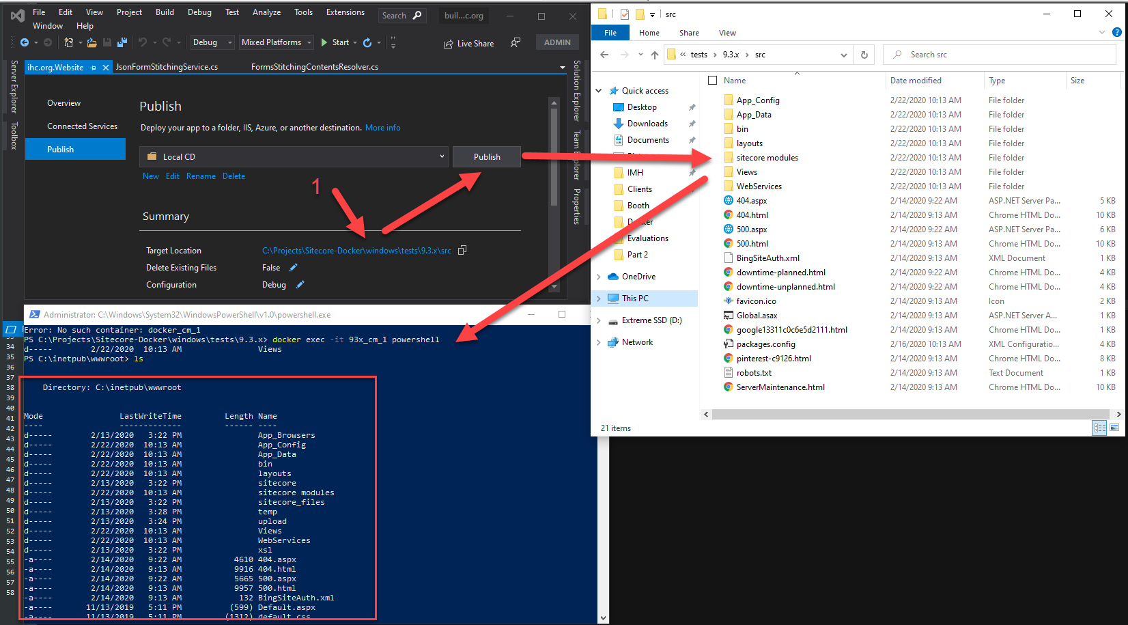Click the Publish page vertical scrollbar

554,157
